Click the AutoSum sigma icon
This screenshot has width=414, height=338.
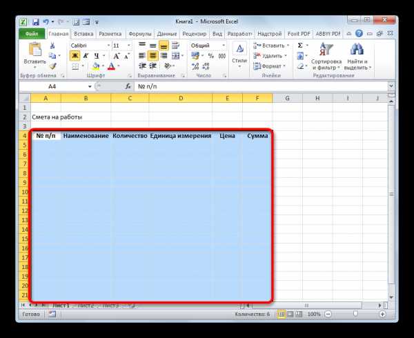tap(301, 45)
